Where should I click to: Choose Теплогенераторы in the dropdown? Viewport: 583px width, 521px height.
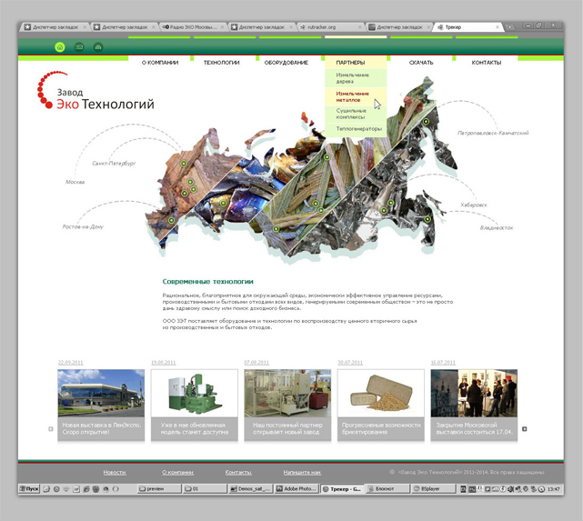359,129
